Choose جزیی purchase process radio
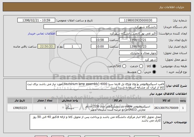The width and height of the screenshot is (194, 137). point(154,72)
